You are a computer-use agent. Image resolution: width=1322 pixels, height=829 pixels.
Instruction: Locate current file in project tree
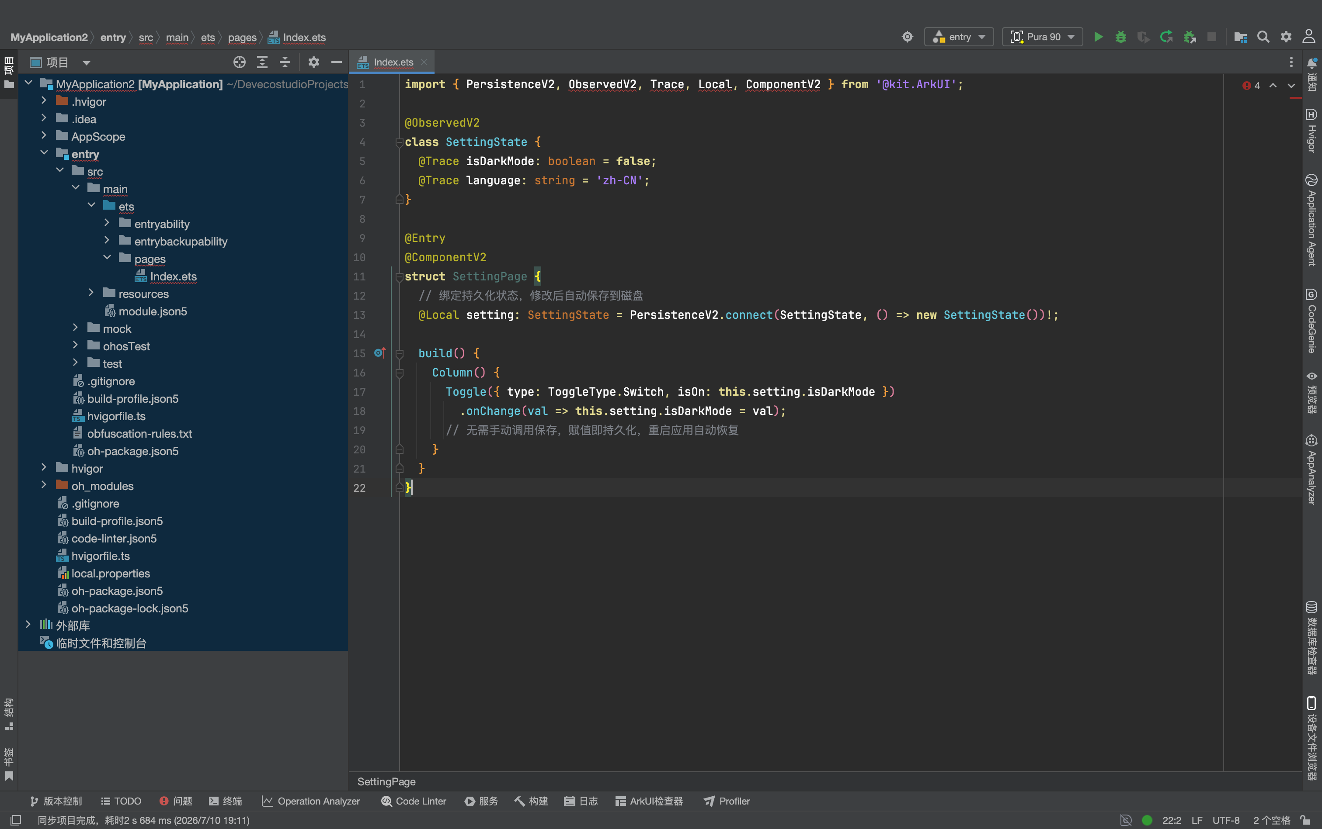click(x=239, y=62)
